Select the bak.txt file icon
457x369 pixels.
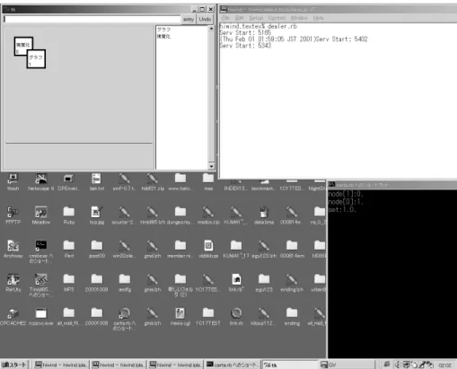coord(96,182)
